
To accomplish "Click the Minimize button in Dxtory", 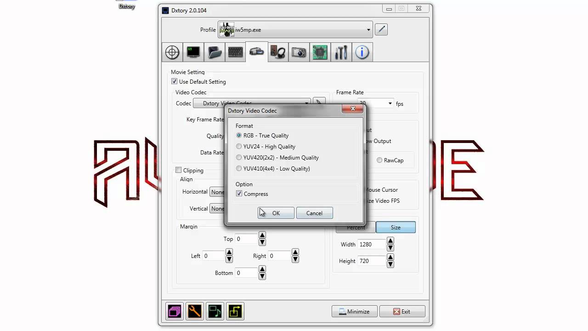I will (354, 311).
